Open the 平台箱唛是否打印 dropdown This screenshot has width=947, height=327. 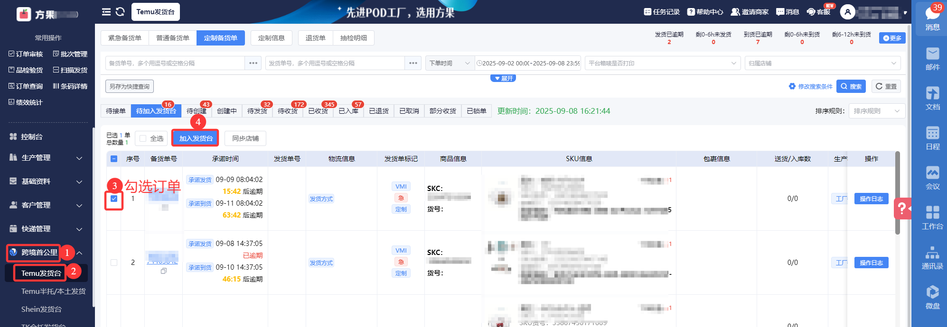[663, 63]
